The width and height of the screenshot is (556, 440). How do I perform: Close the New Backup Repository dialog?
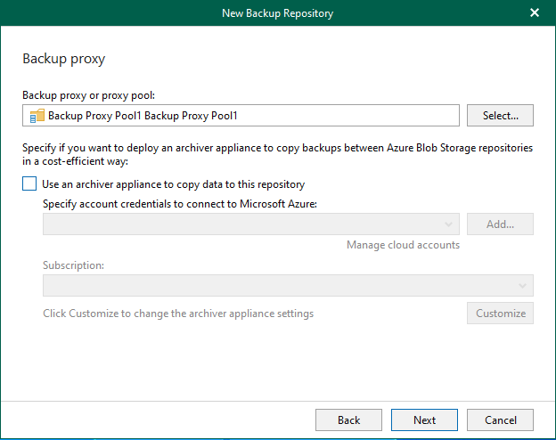[x=535, y=12]
